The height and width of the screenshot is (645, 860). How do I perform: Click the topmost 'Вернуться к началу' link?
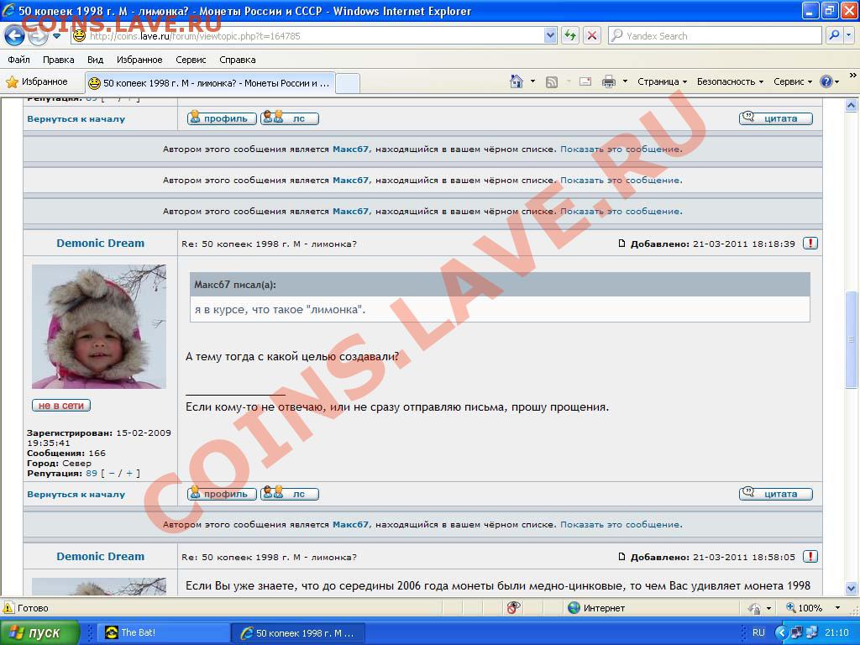click(x=76, y=119)
